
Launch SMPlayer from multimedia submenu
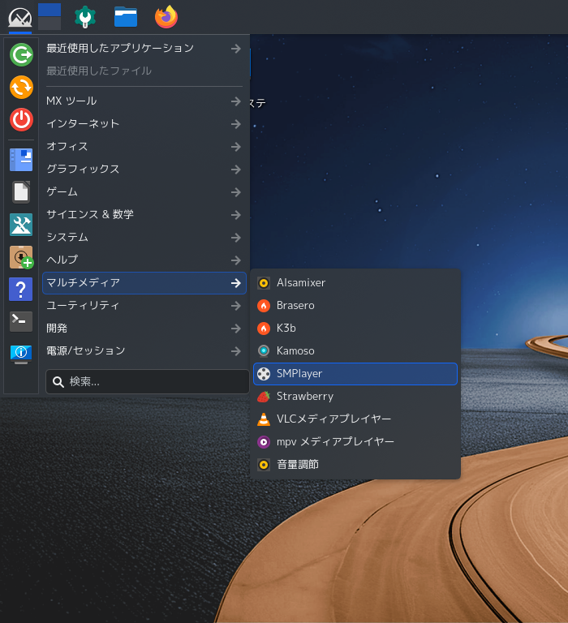click(x=355, y=374)
